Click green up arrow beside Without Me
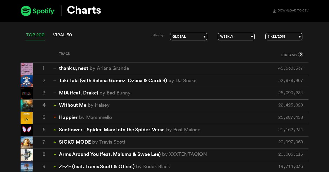 coord(55,105)
